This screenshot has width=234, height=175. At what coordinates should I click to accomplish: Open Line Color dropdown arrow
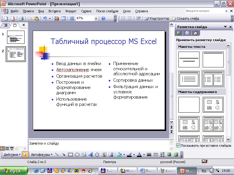coord(134,155)
